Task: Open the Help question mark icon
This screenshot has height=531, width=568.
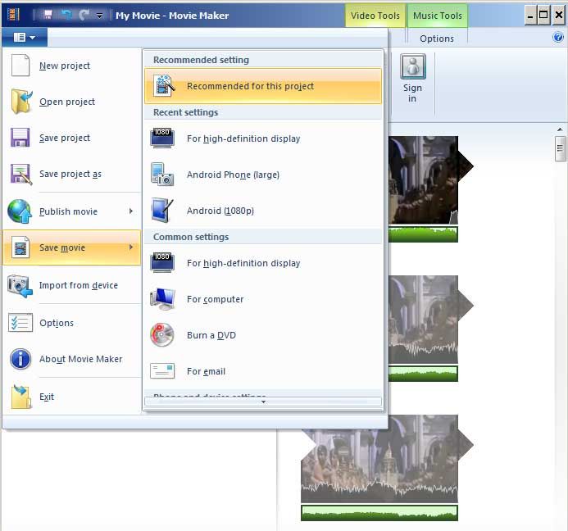Action: (558, 37)
